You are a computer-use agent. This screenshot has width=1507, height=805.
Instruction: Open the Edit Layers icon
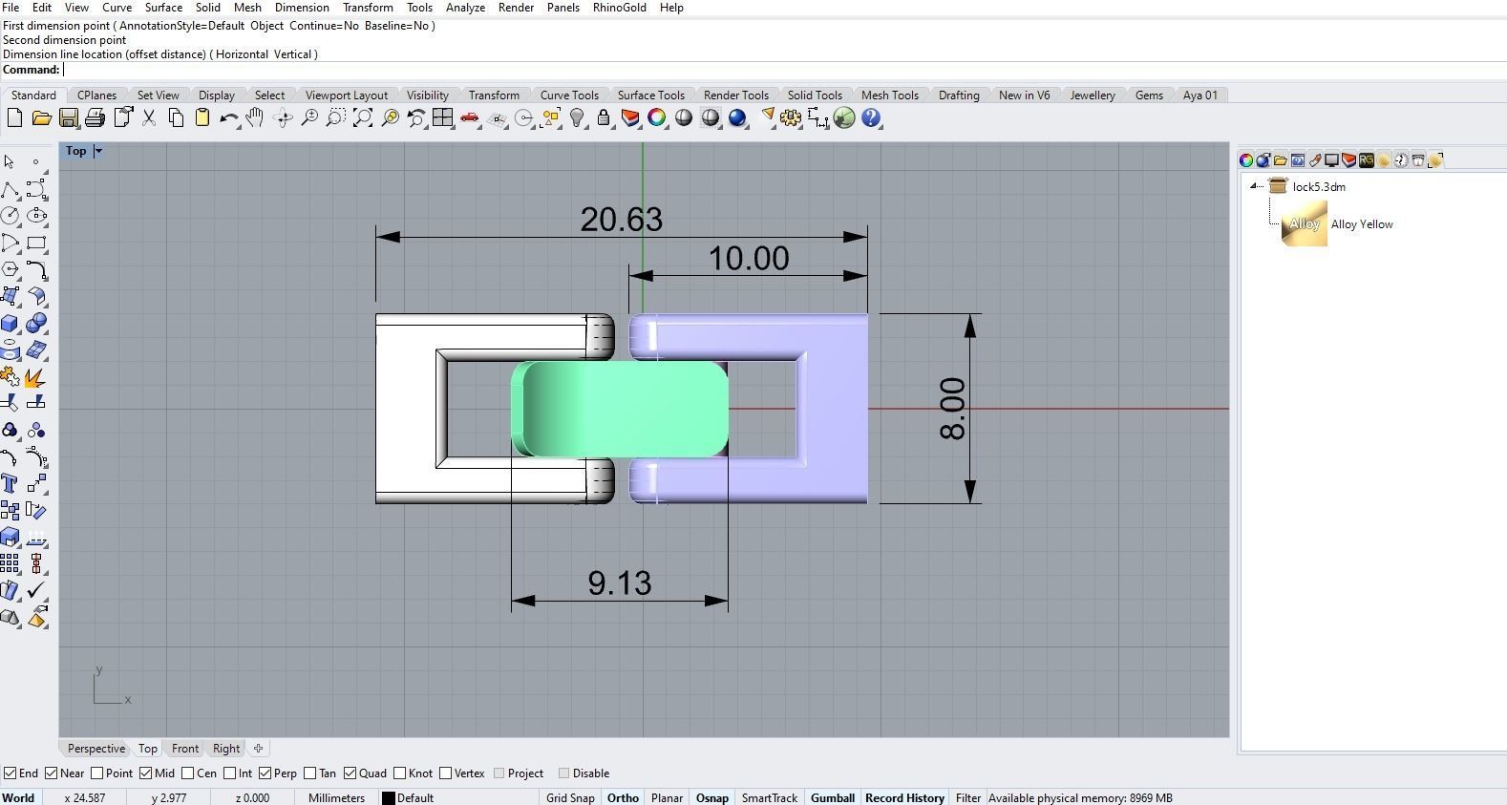click(x=630, y=117)
